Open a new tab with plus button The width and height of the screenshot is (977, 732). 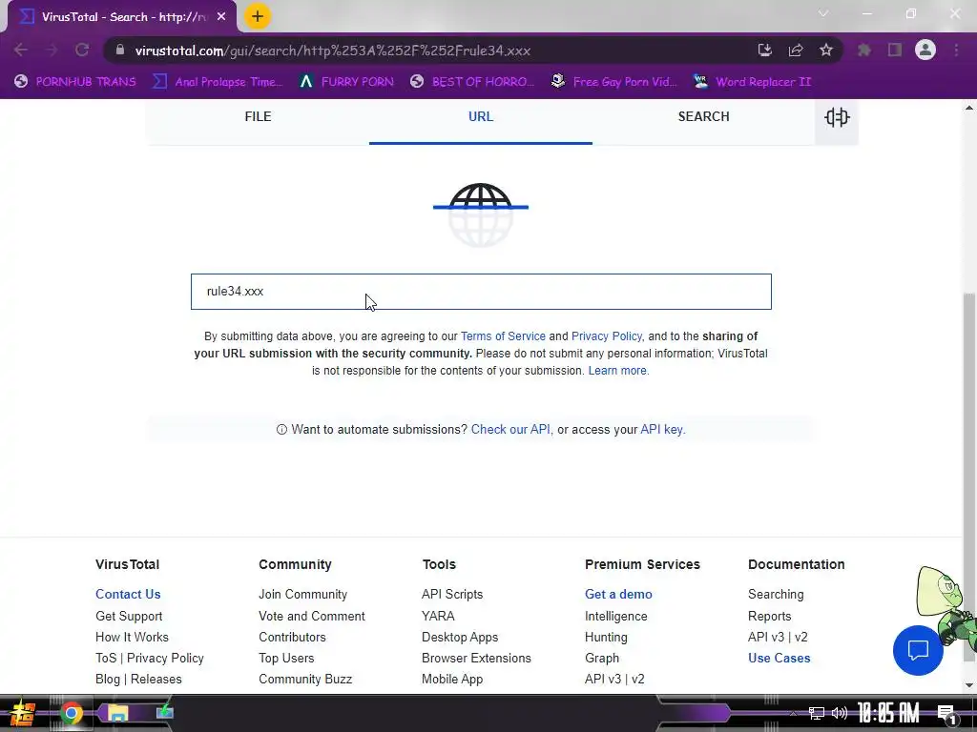(258, 16)
